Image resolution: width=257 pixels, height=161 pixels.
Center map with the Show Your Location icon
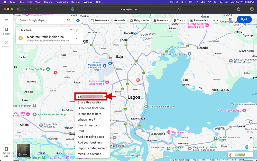point(251,138)
